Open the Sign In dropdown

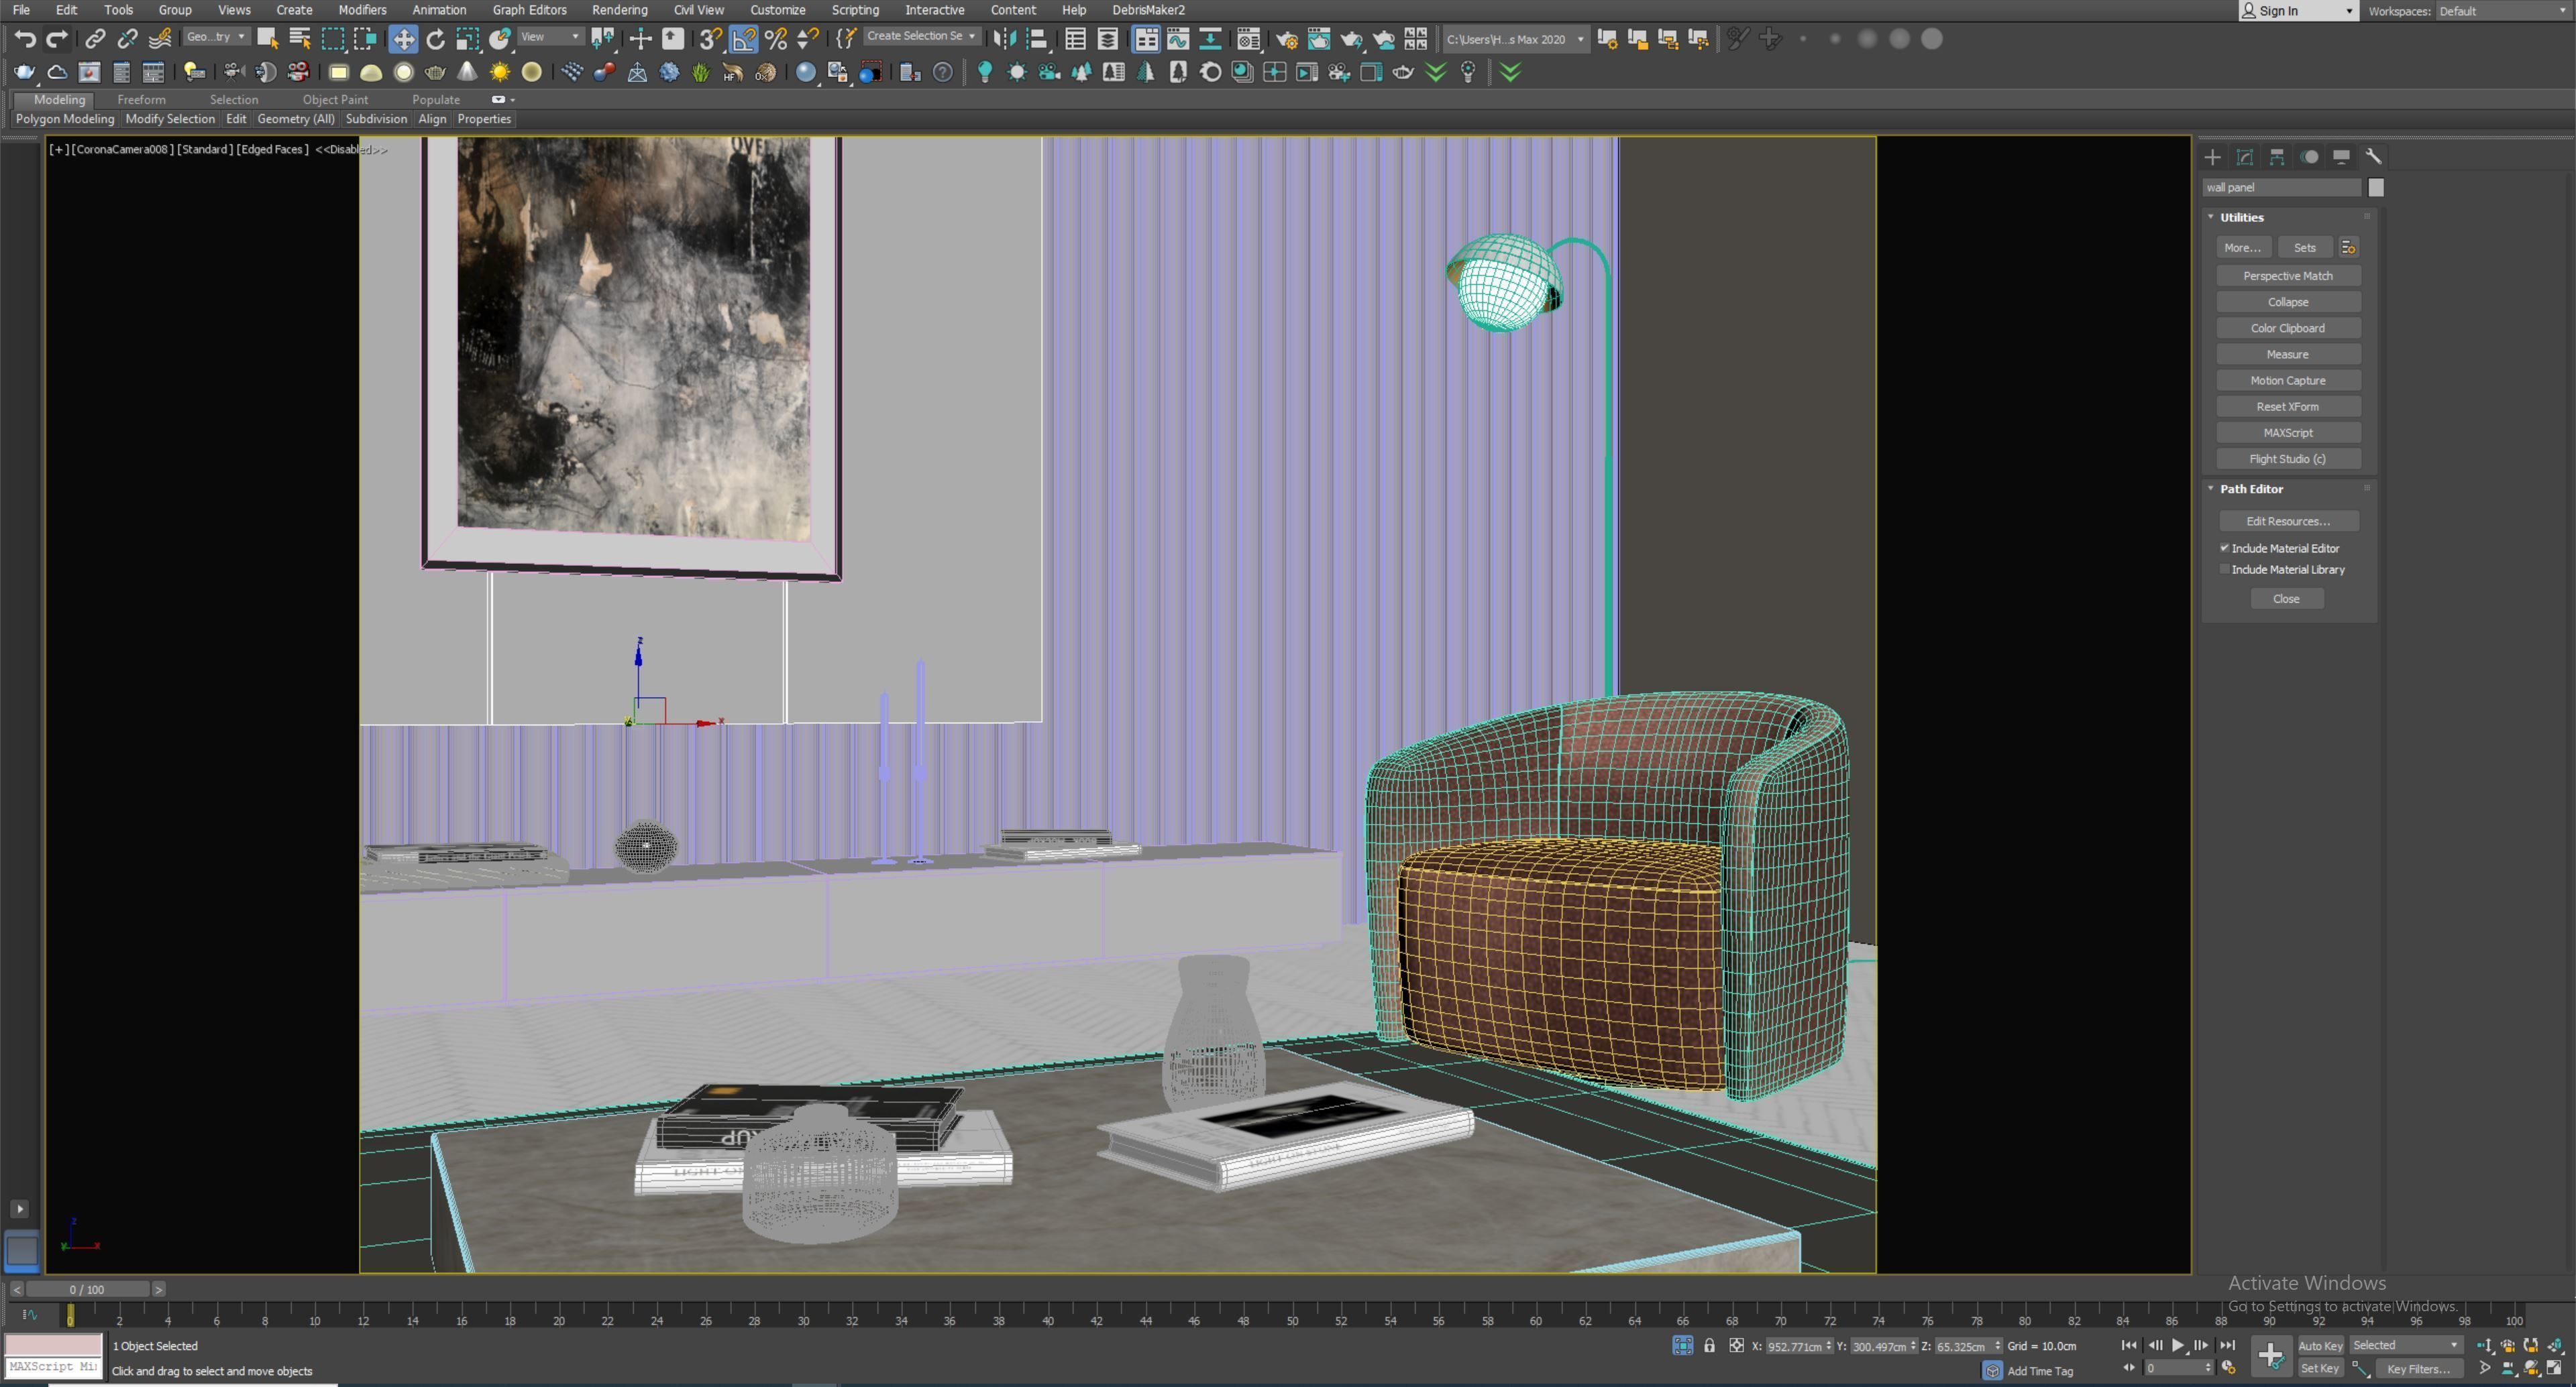2298,11
